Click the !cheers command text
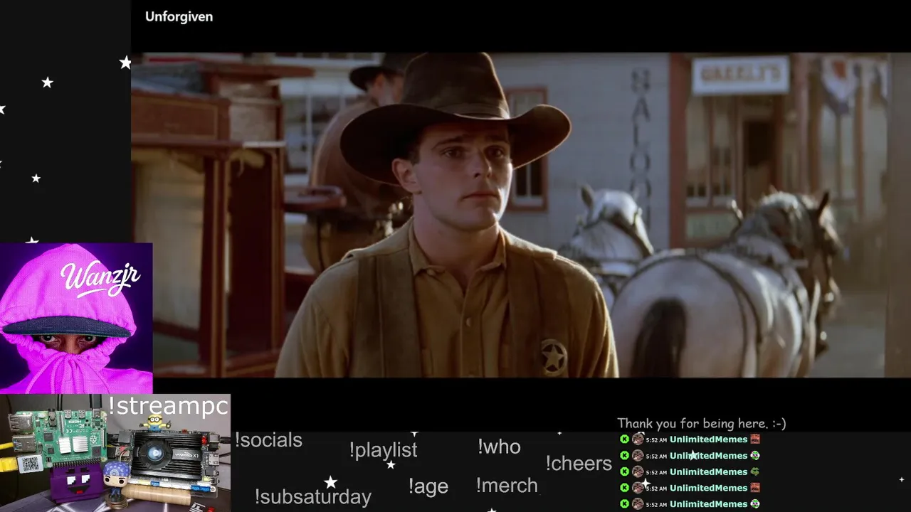 pyautogui.click(x=579, y=464)
